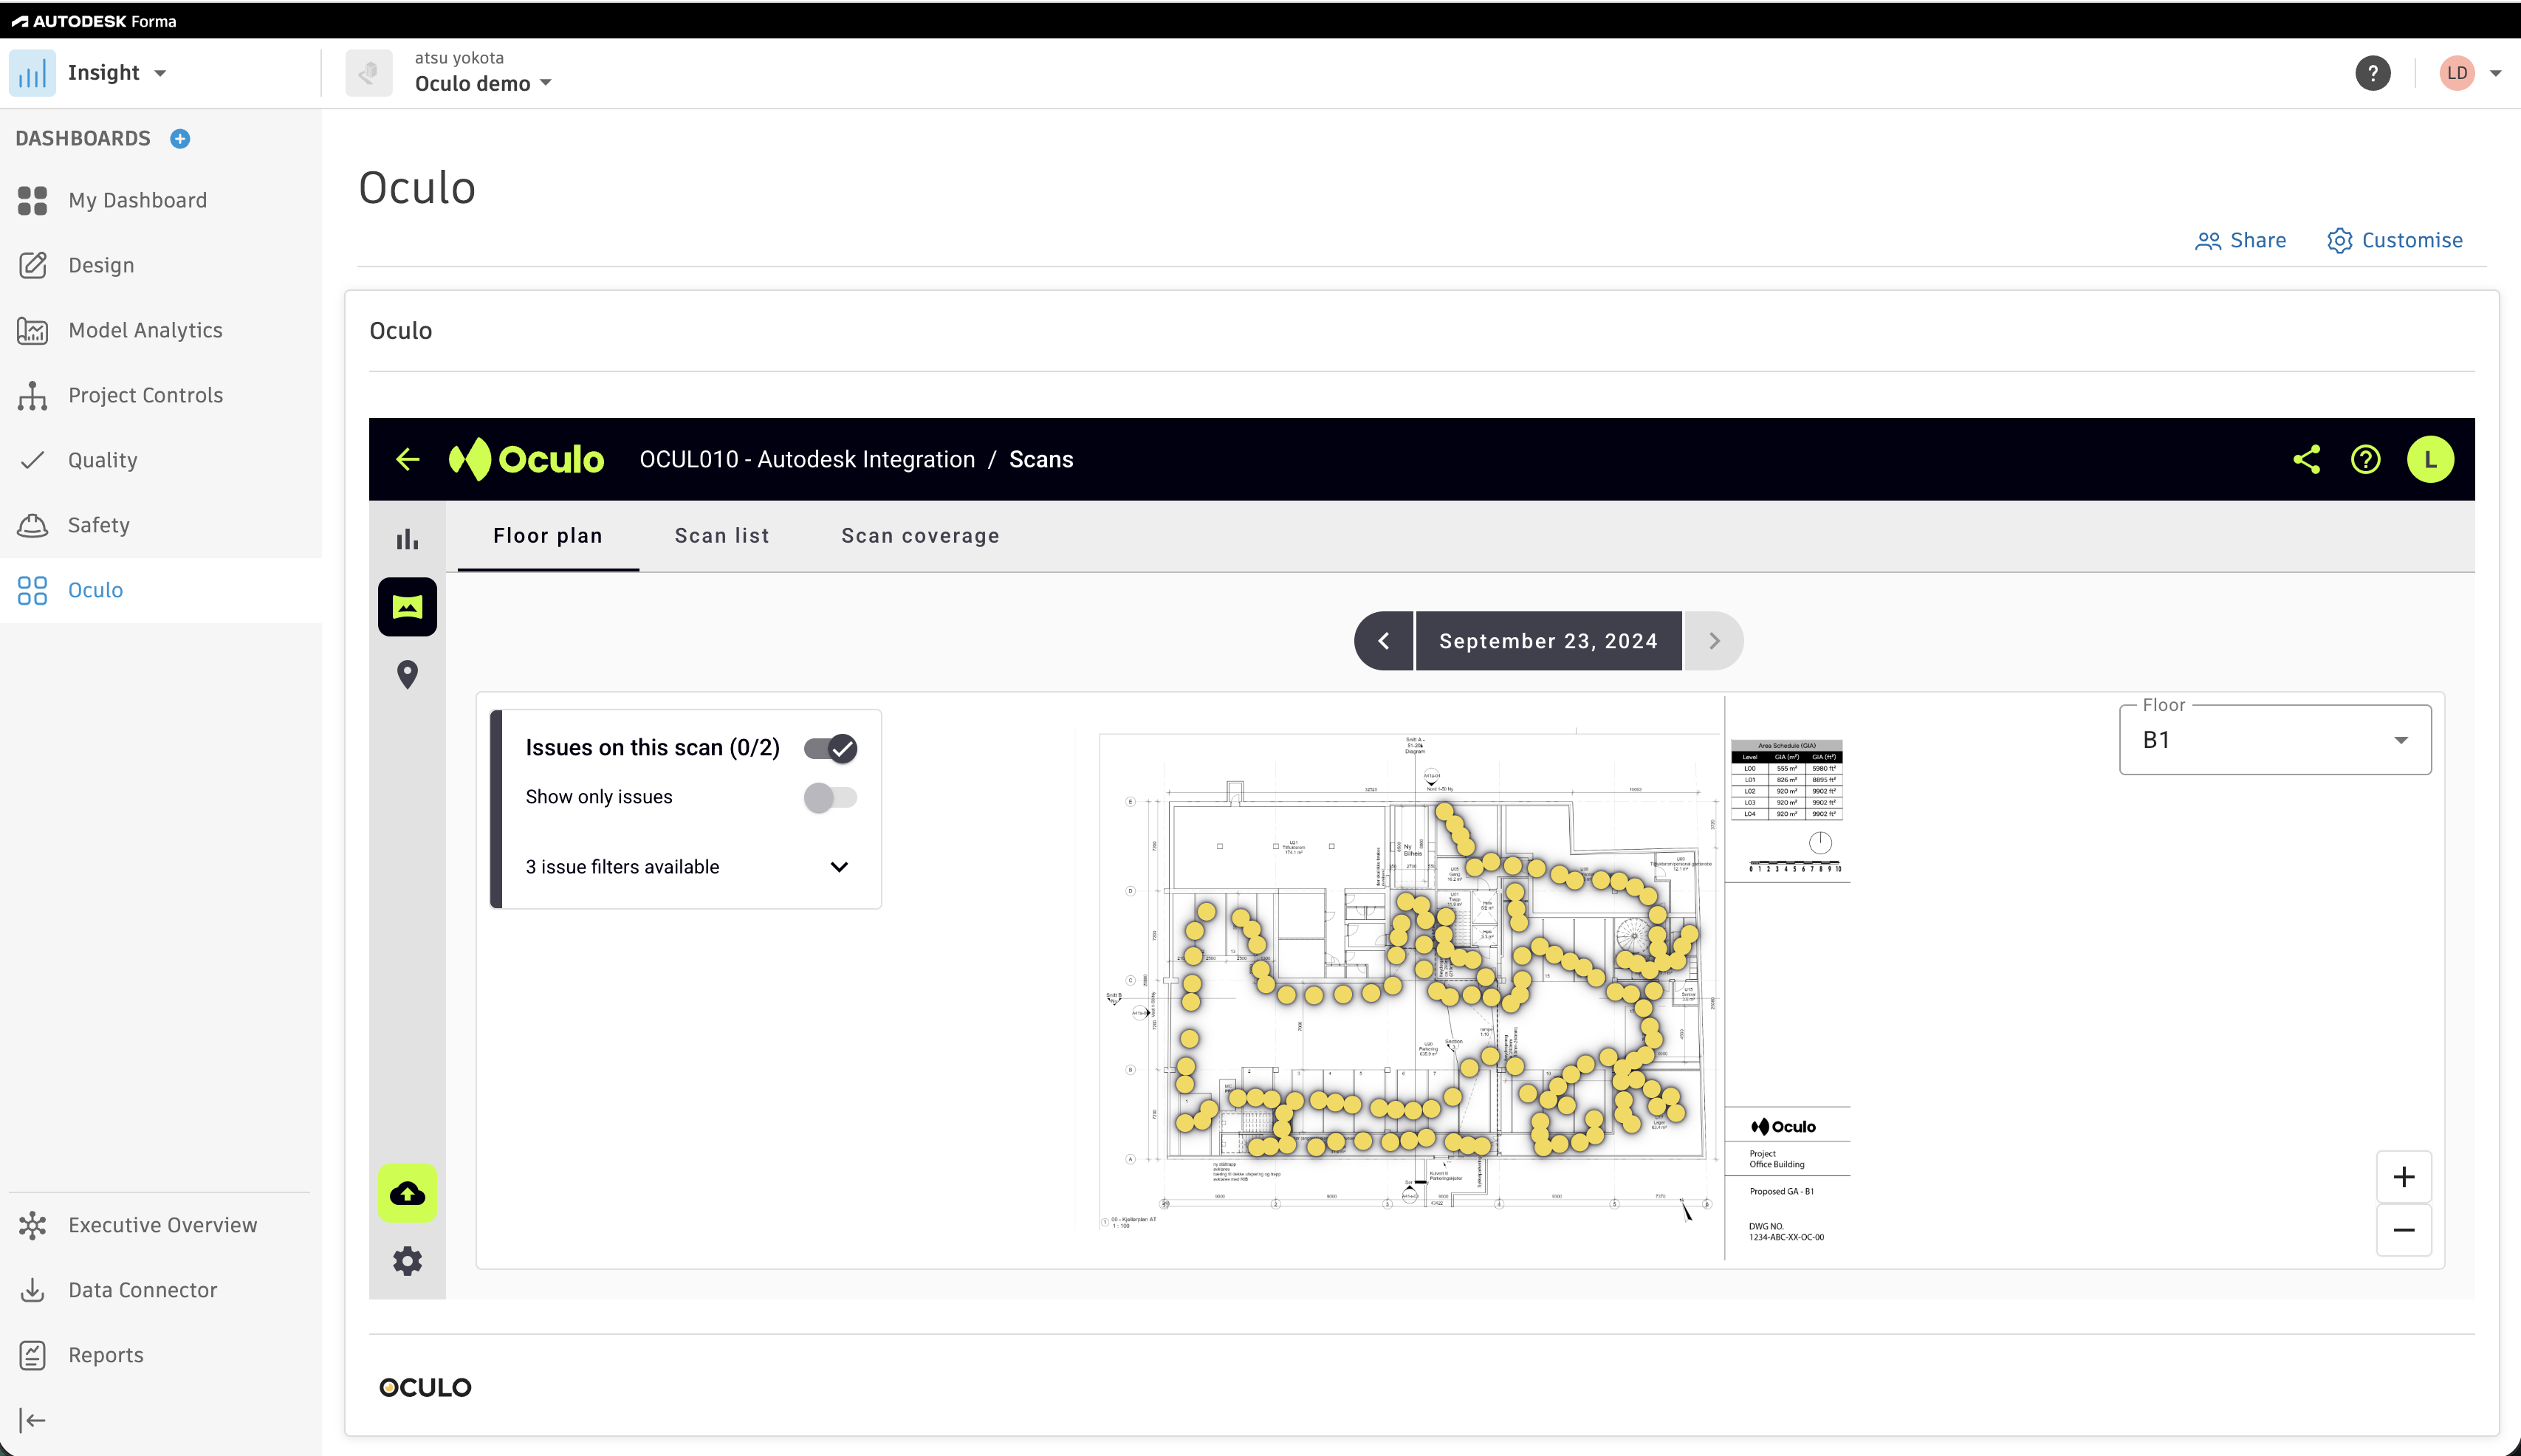Open the Oculo settings gear
Viewport: 2521px width, 1456px height.
407,1261
